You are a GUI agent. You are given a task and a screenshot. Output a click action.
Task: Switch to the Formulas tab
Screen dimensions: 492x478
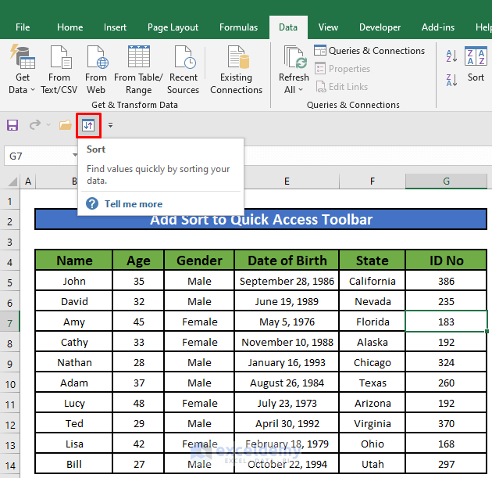tap(238, 27)
